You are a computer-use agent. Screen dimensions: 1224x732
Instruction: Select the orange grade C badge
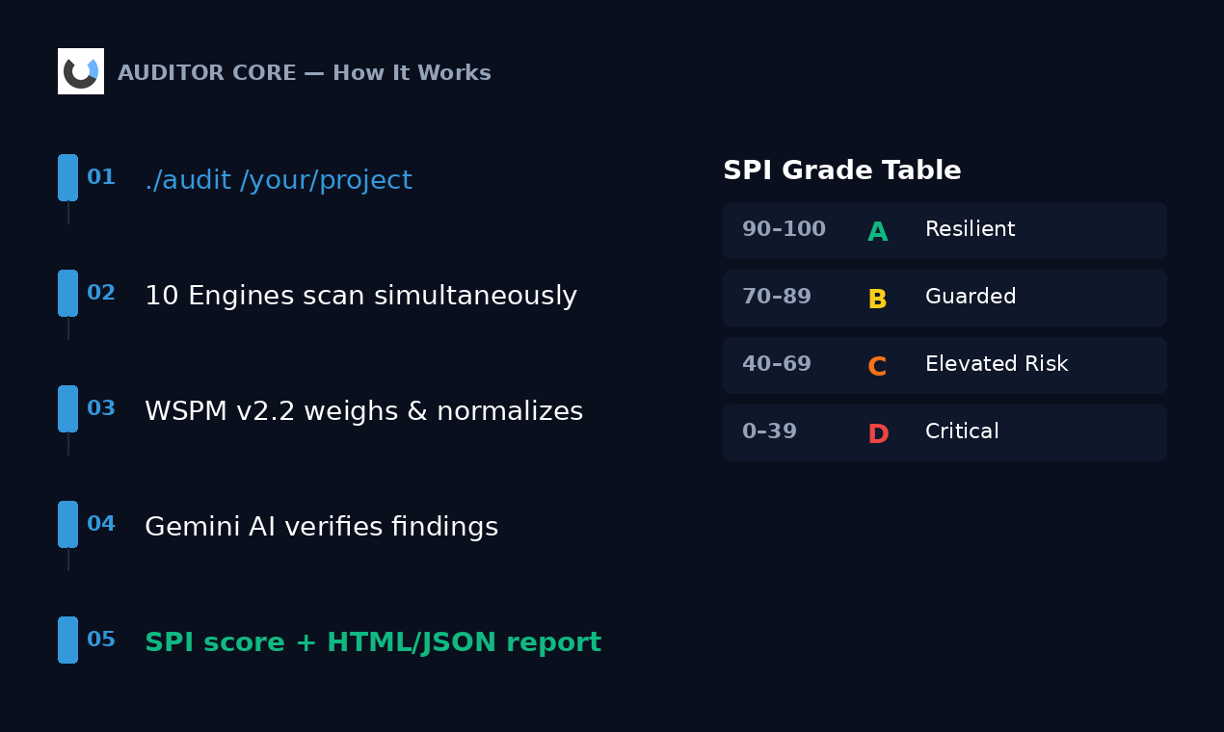(878, 365)
